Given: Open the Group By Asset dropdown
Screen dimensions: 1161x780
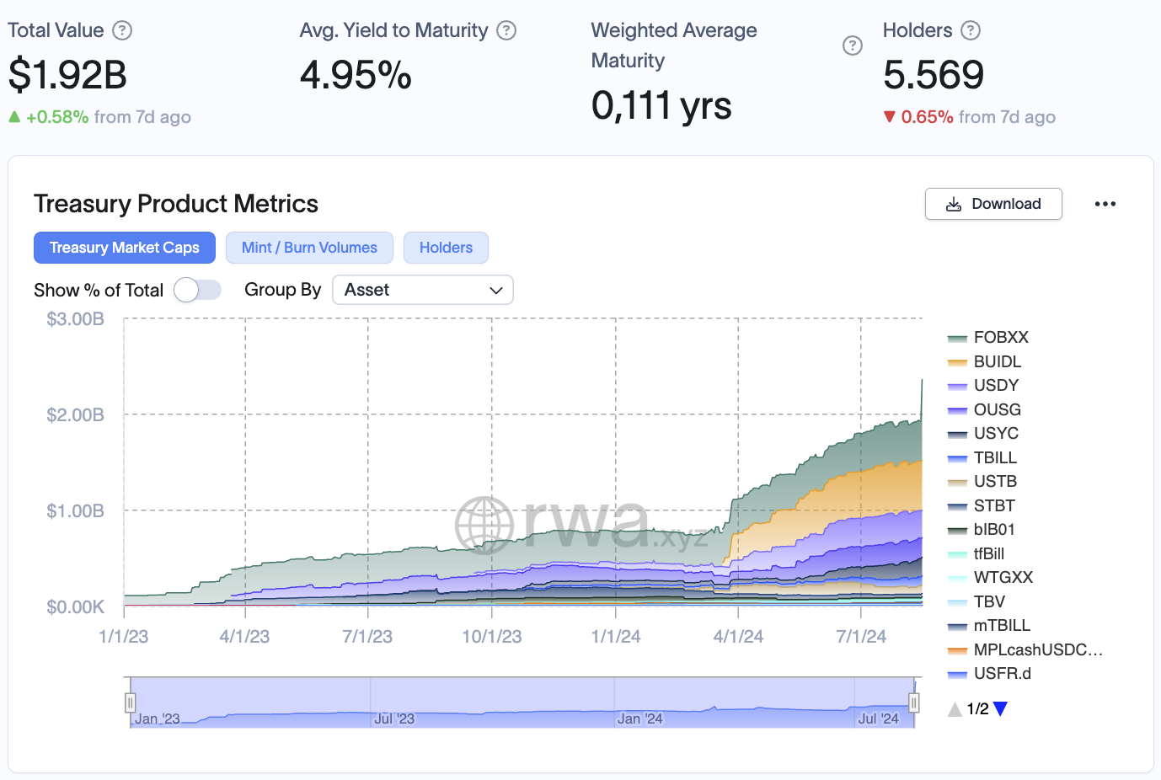Looking at the screenshot, I should click(x=423, y=290).
